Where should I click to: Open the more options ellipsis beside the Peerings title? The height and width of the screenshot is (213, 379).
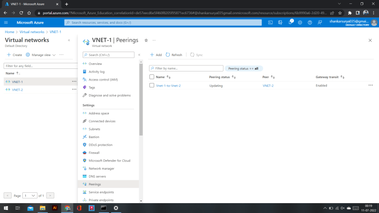(x=154, y=40)
